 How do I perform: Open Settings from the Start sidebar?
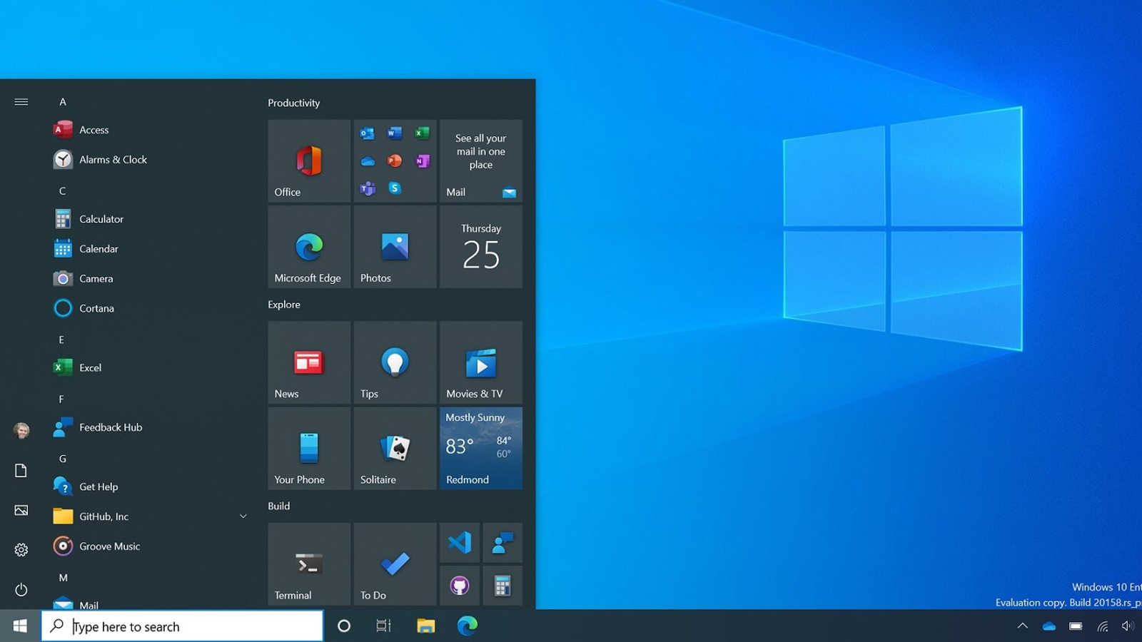tap(21, 550)
